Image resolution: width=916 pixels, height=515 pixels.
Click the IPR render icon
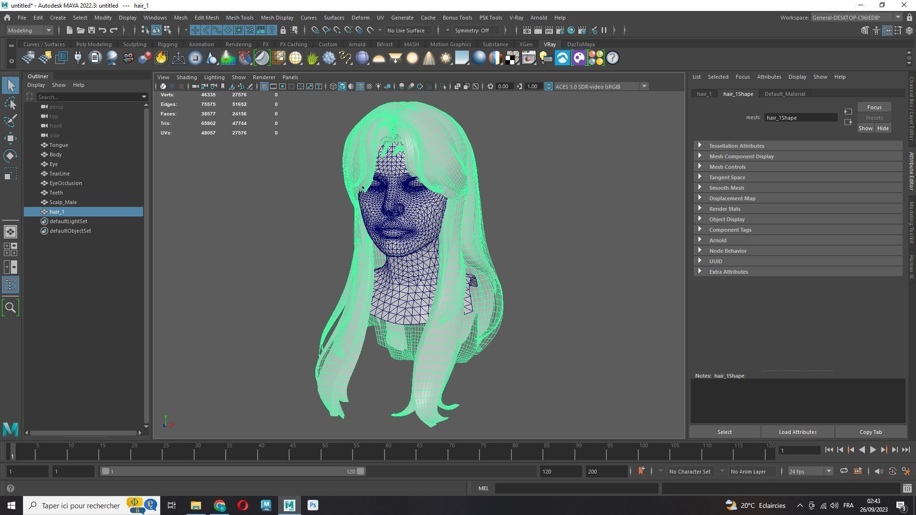click(x=549, y=30)
